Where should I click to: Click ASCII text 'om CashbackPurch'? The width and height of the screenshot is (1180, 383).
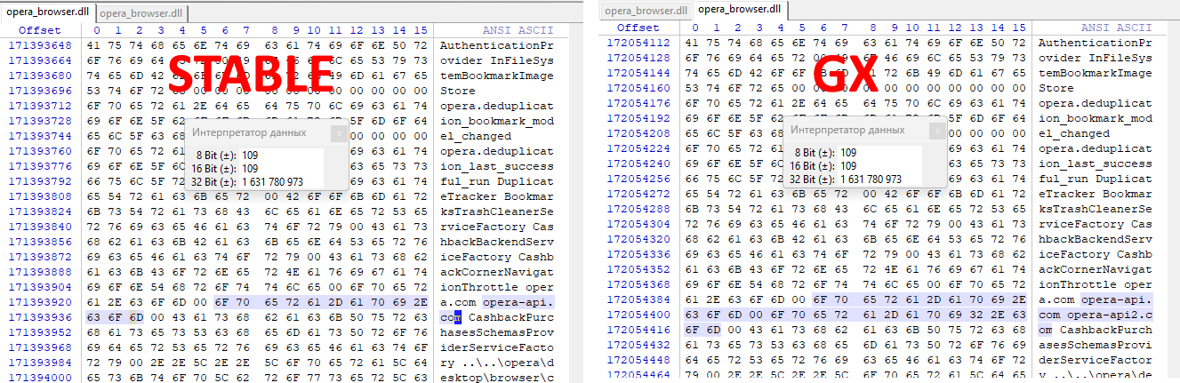point(1096,330)
